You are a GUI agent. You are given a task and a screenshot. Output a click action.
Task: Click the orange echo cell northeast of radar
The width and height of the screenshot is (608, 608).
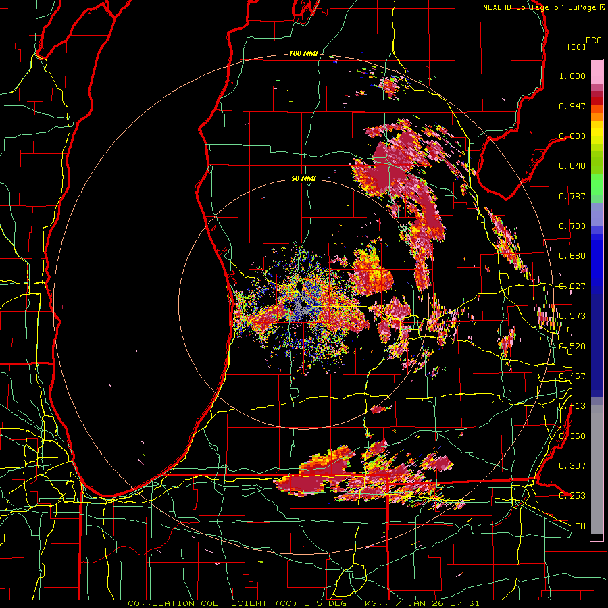pos(371,274)
